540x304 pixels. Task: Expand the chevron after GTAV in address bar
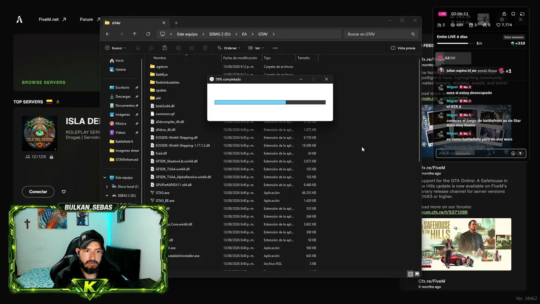pos(274,34)
